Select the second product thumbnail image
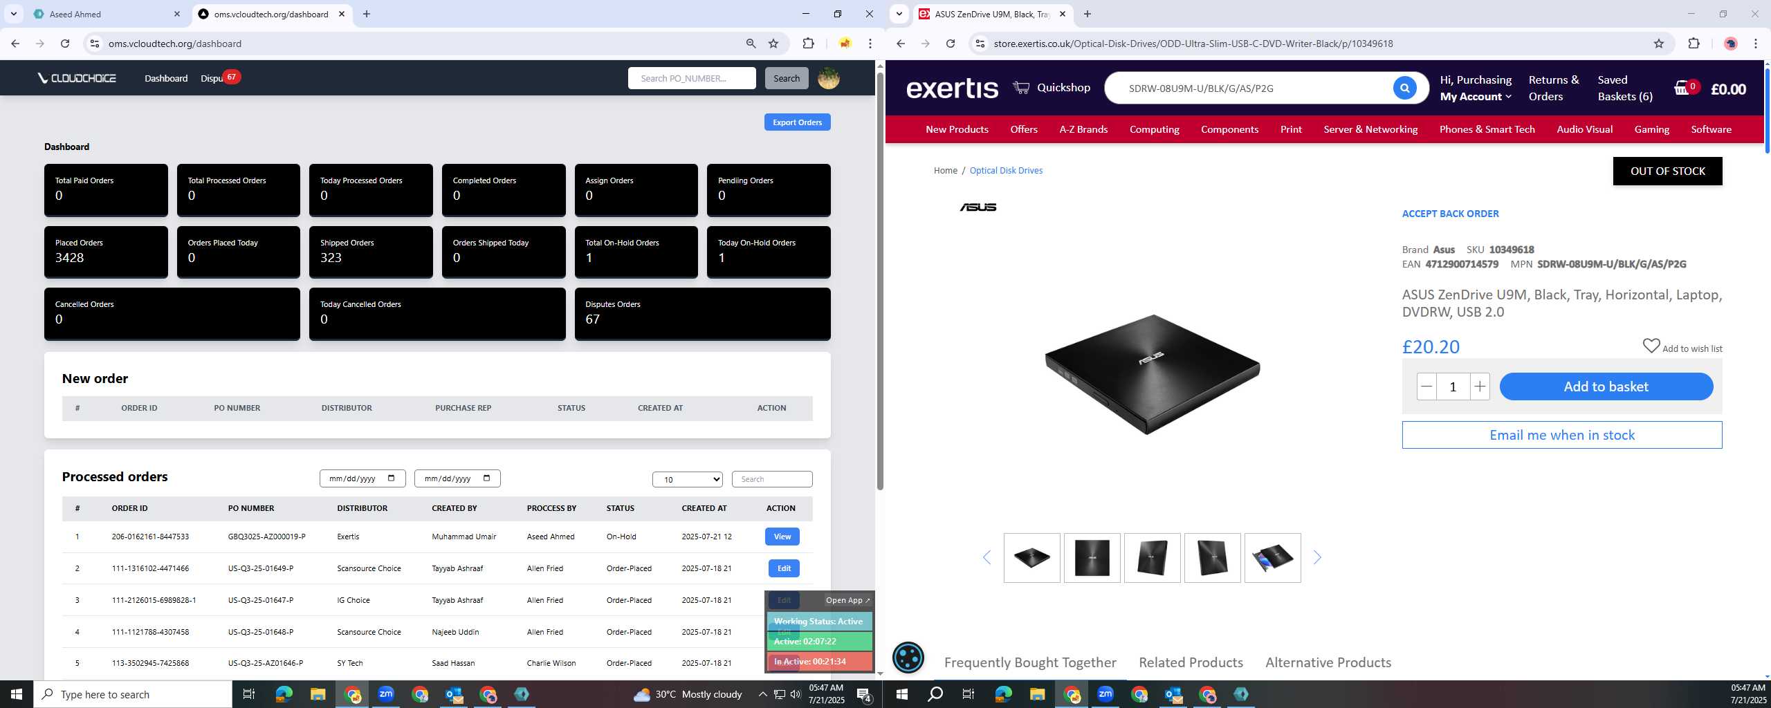The image size is (1771, 708). tap(1092, 557)
